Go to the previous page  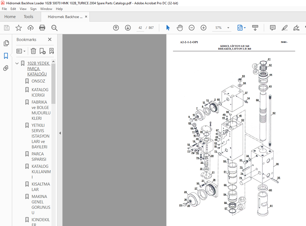click(116, 28)
